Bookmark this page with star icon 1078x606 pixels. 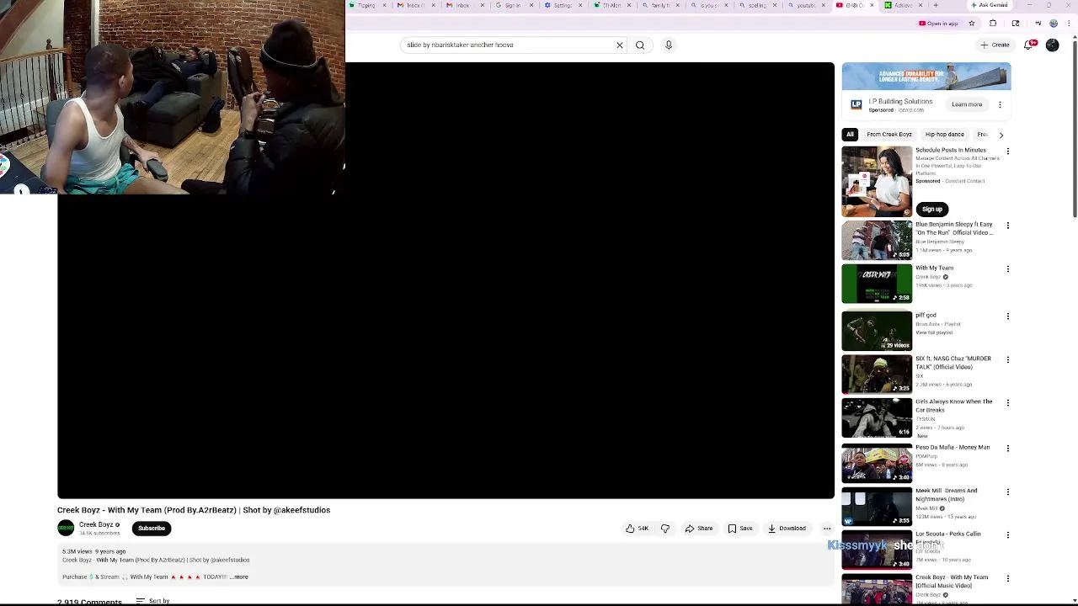[x=971, y=24]
